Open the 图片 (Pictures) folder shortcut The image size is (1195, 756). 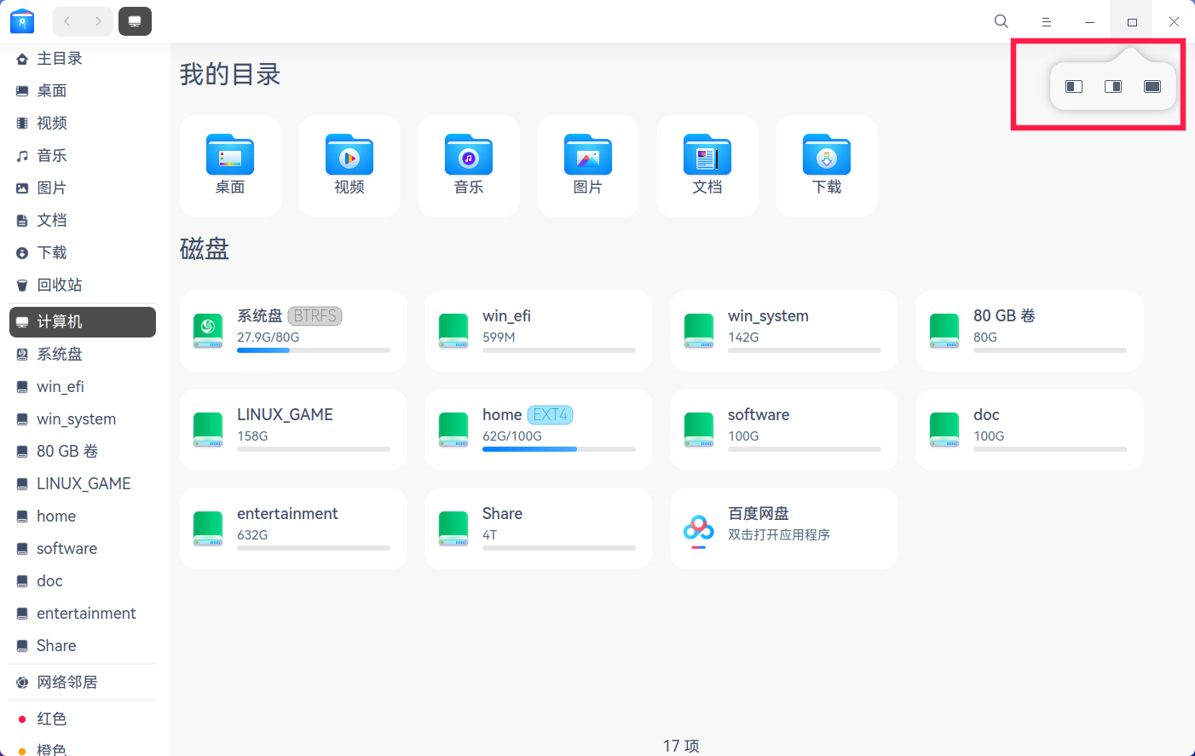click(x=587, y=165)
